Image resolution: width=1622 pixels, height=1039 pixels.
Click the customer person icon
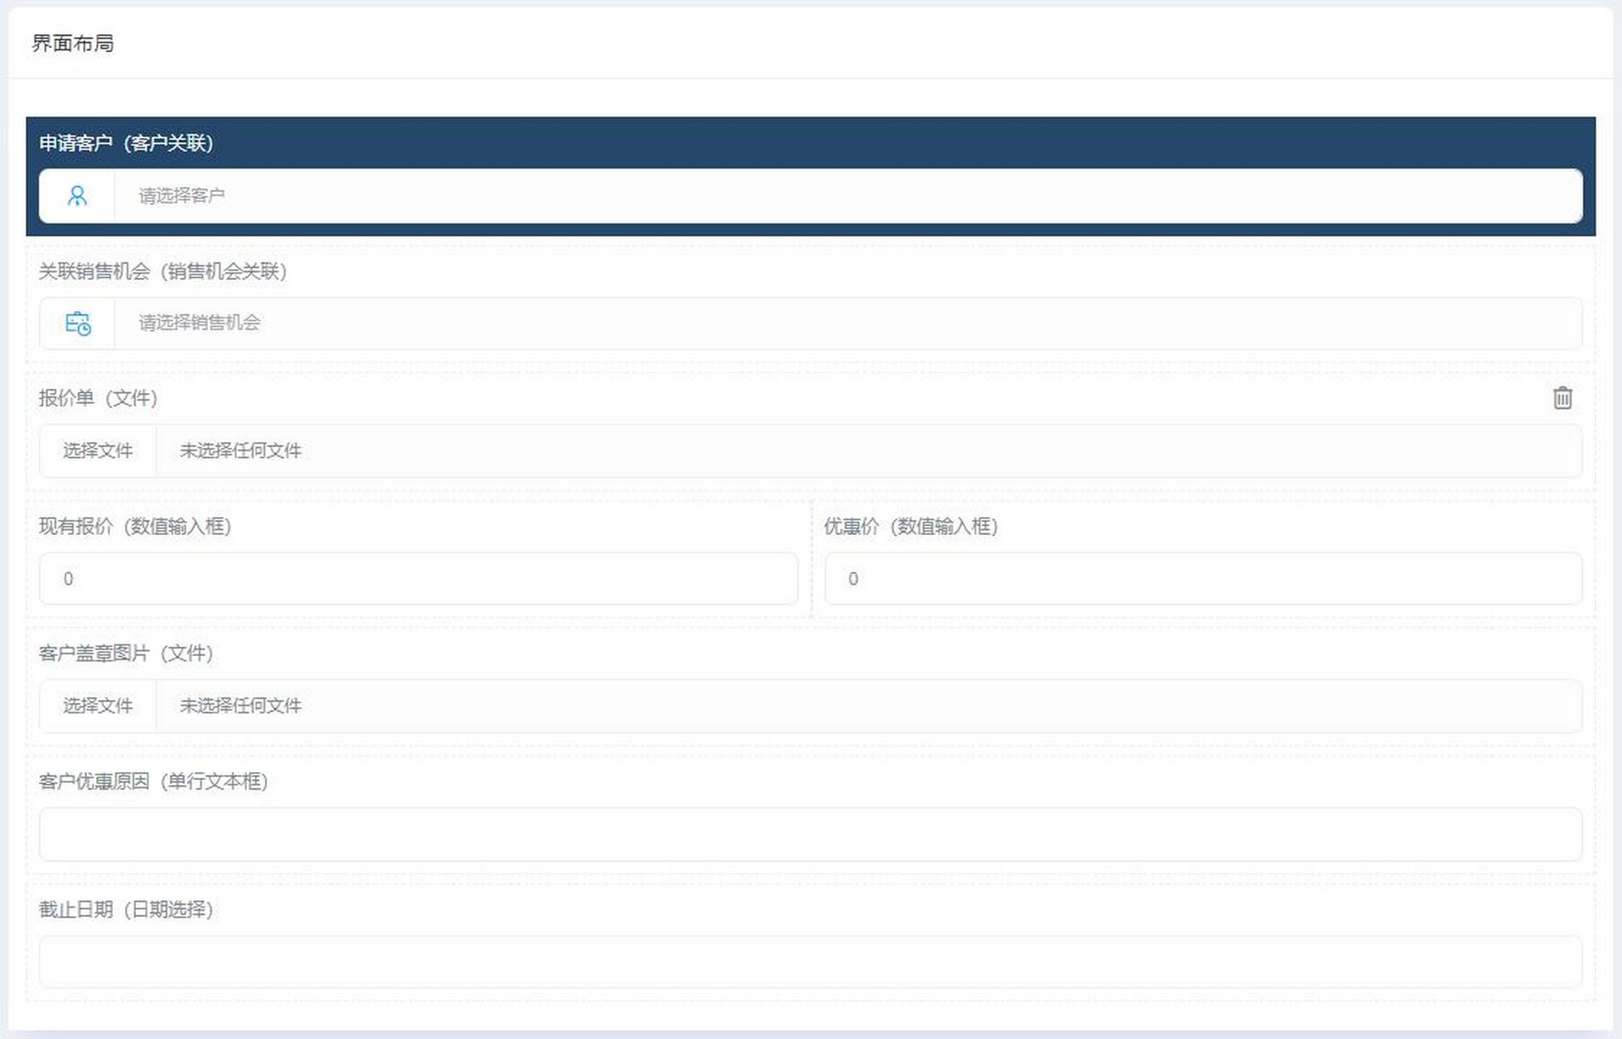(77, 196)
